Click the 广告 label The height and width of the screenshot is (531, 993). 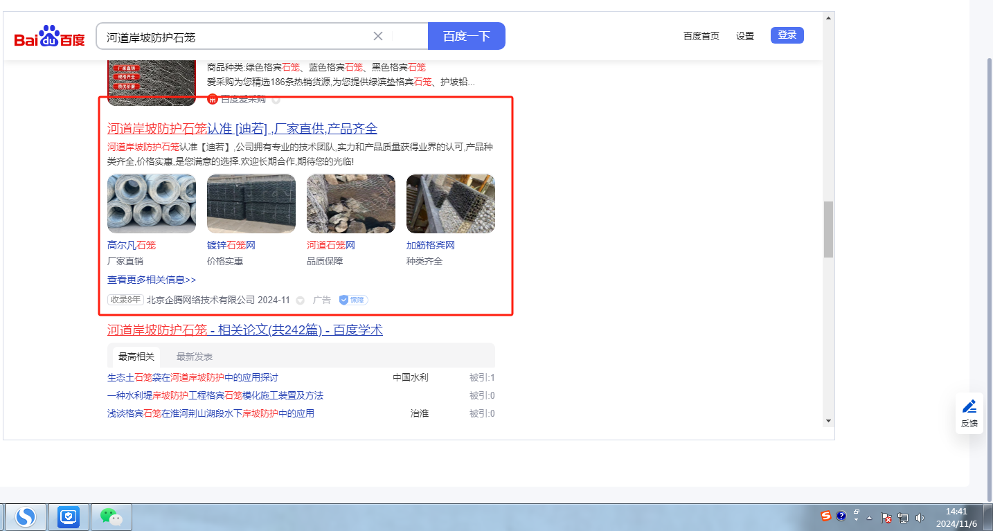pyautogui.click(x=322, y=300)
